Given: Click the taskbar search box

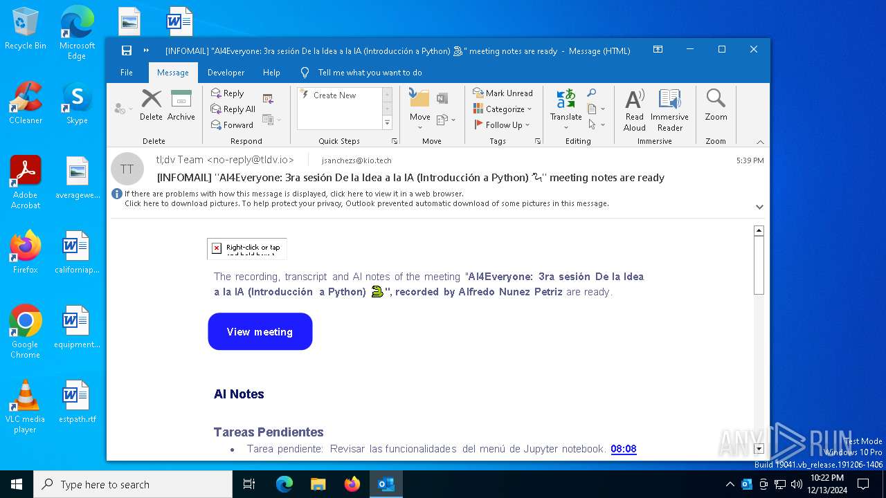Looking at the screenshot, I should (133, 484).
